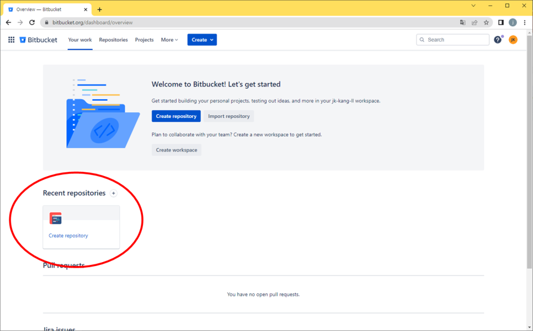Click the address bar URL
The image size is (533, 331).
click(x=93, y=23)
